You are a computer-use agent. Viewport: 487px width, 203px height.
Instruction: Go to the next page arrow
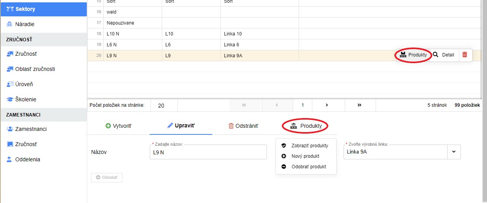coord(327,105)
